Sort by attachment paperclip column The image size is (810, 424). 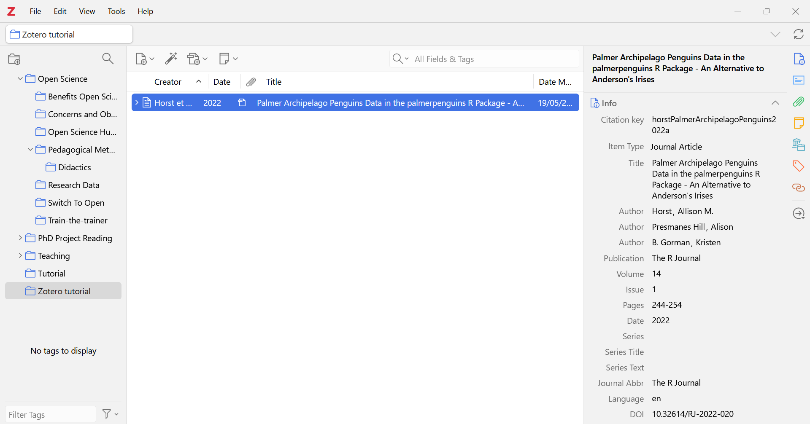pos(251,82)
